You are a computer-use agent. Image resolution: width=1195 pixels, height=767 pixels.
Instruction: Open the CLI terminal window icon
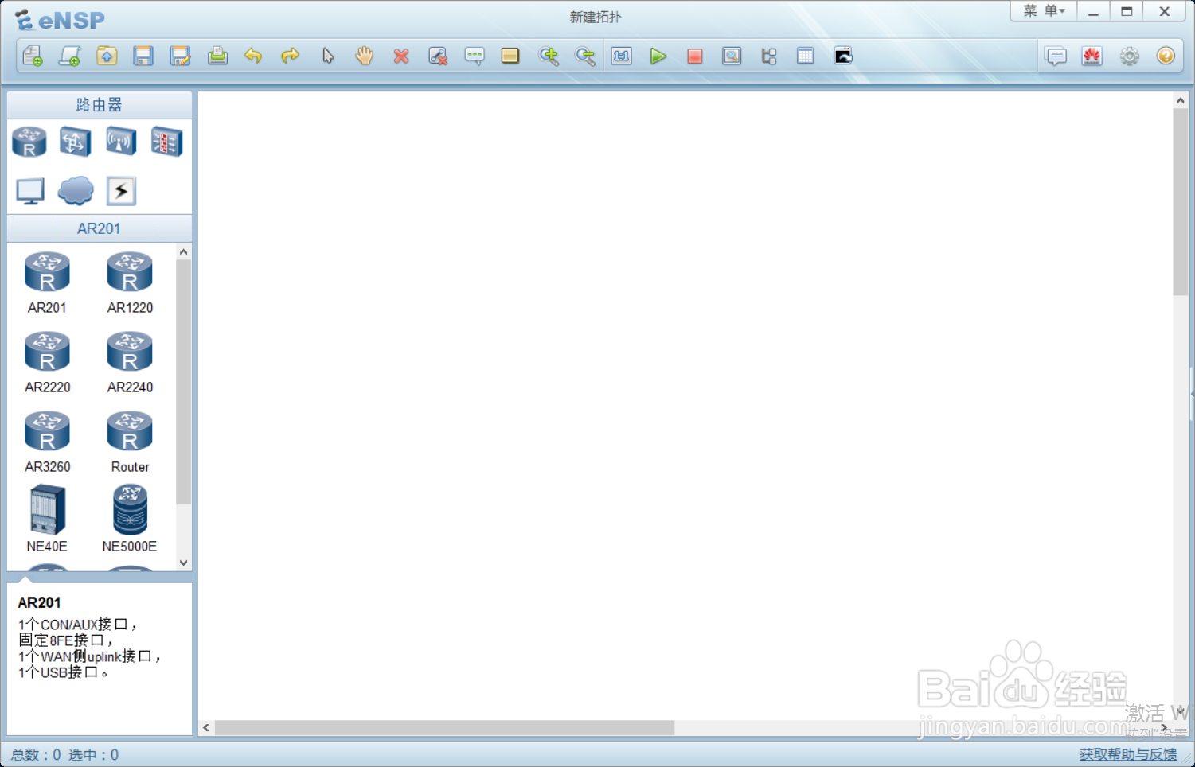tap(843, 56)
